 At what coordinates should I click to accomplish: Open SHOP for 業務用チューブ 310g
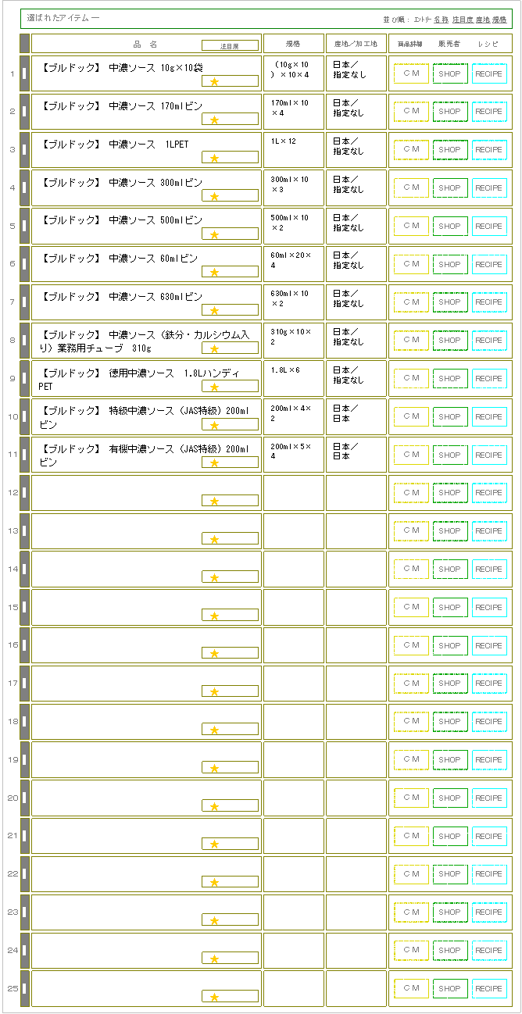(450, 341)
